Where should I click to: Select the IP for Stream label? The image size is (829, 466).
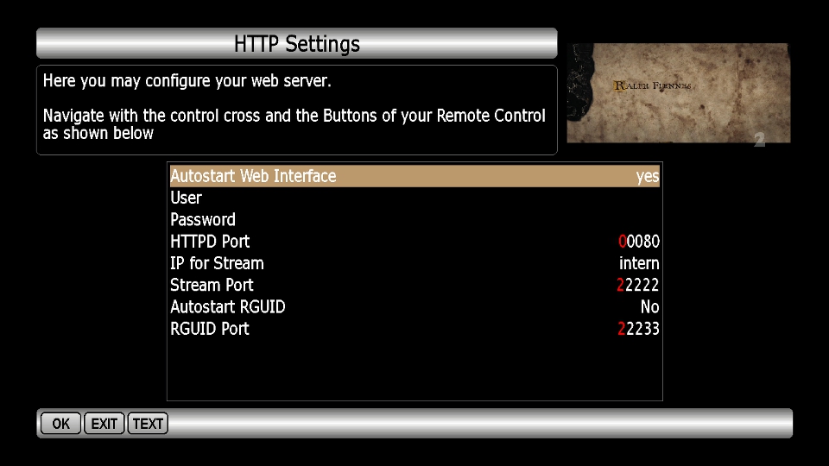point(217,263)
